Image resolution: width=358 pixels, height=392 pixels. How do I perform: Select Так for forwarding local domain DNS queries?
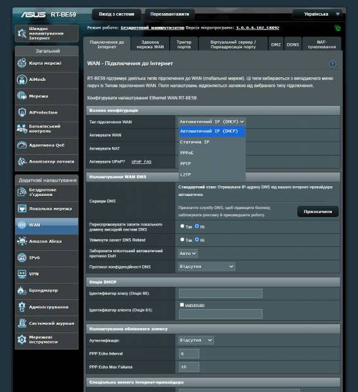182,226
